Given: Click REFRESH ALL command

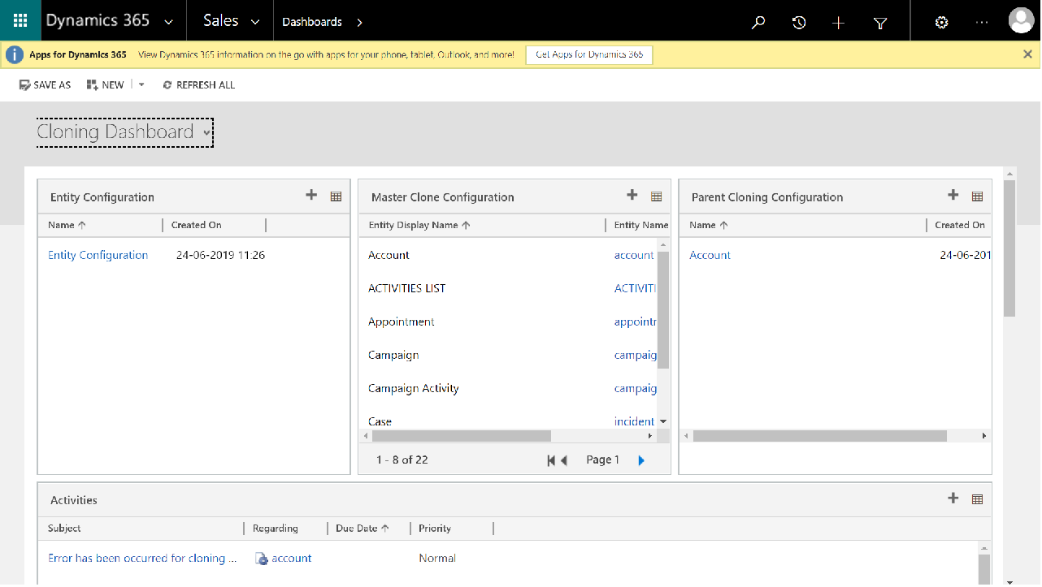Looking at the screenshot, I should (199, 84).
